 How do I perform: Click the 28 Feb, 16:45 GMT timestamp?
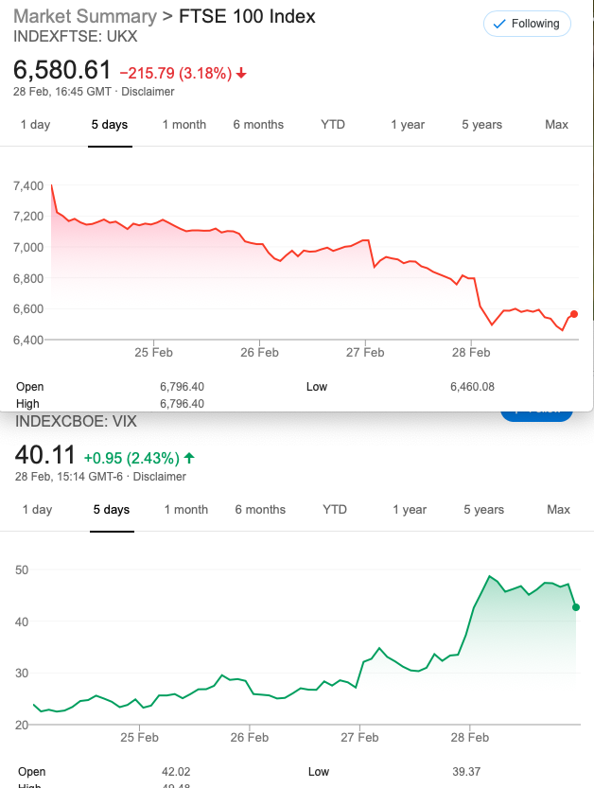[62, 92]
